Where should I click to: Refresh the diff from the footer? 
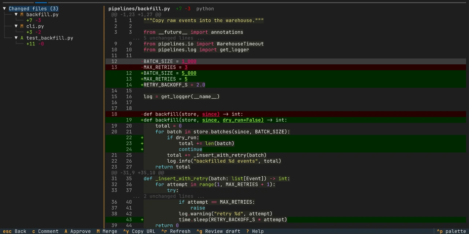[176, 231]
